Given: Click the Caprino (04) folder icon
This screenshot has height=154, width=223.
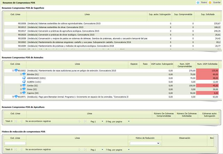Looking at the screenshot, I should coord(24,93).
